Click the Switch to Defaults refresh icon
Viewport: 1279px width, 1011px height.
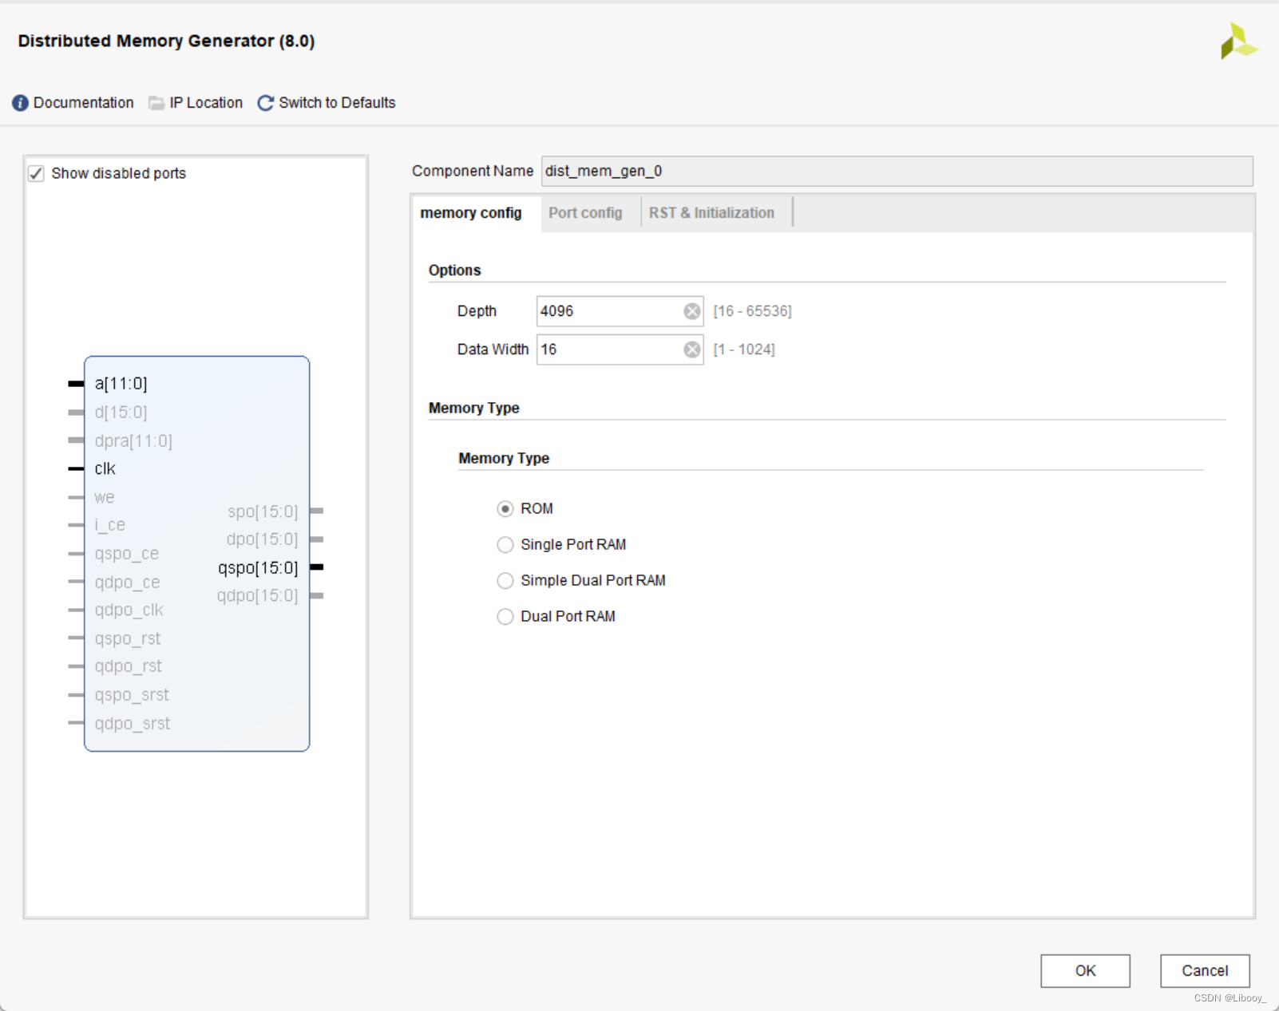coord(266,103)
